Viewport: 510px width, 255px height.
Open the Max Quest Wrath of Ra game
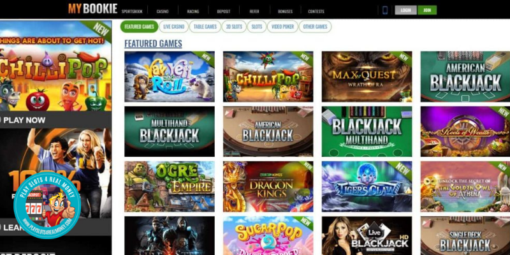(367, 76)
